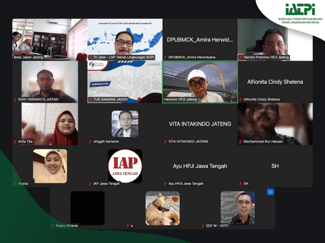325x243 pixels.
Task: Click large Ayu HPJI Jawa Tengah name text
Action: [x=200, y=166]
